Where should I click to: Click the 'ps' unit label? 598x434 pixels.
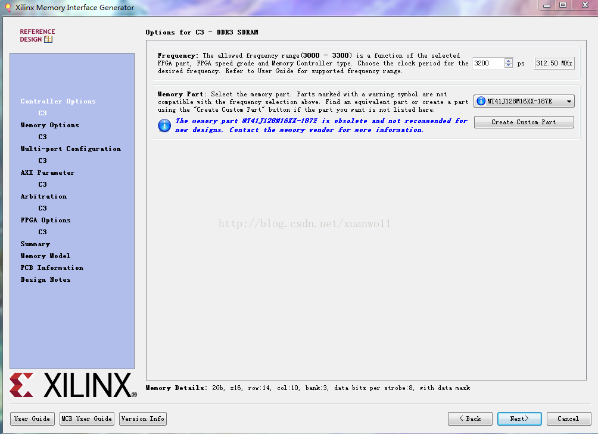(x=521, y=64)
